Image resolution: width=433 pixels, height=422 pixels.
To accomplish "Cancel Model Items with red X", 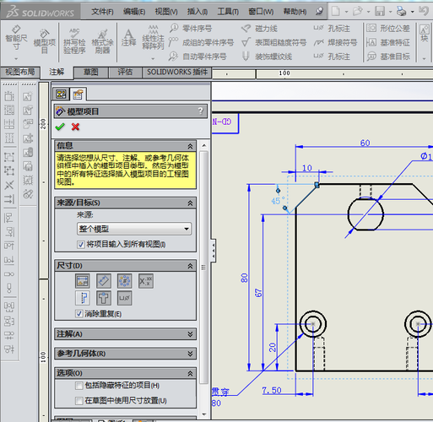I will tap(75, 127).
